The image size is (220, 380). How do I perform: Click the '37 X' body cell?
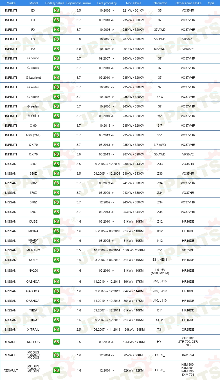click(x=160, y=97)
